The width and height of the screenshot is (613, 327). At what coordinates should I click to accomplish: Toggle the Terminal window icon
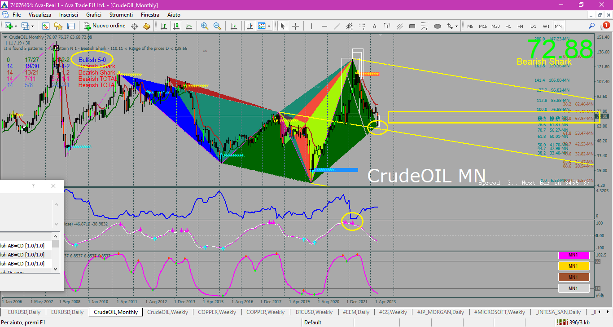(71, 26)
